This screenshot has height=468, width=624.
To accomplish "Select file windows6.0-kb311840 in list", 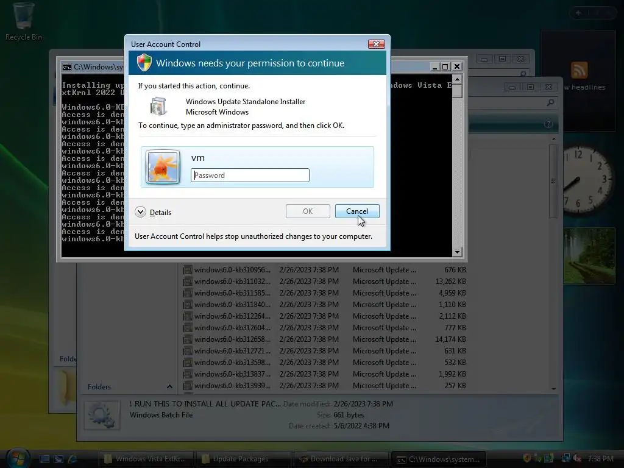I will (x=324, y=305).
